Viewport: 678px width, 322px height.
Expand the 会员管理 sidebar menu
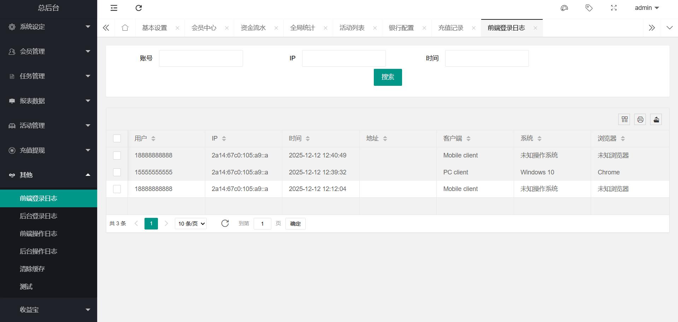(48, 52)
